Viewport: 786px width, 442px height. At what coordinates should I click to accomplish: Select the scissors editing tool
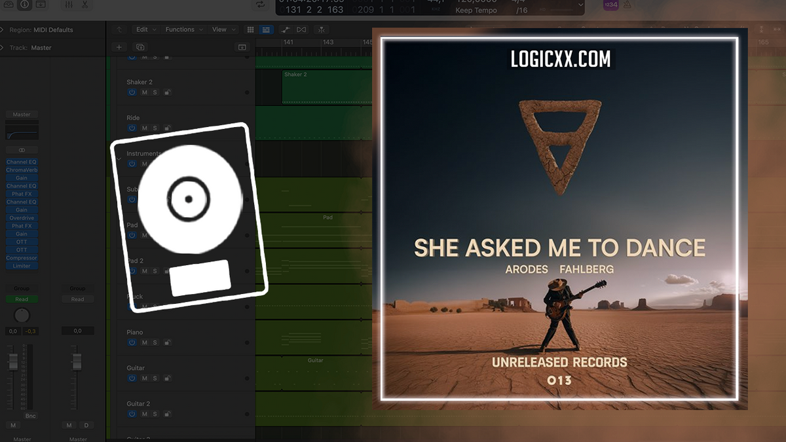(x=85, y=5)
